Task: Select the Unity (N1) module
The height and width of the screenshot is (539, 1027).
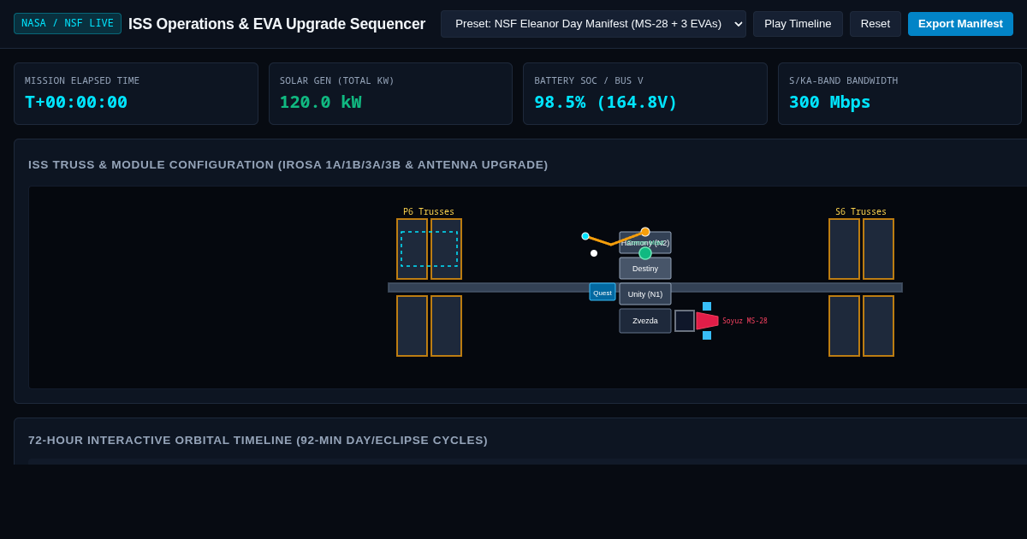Action: point(645,294)
